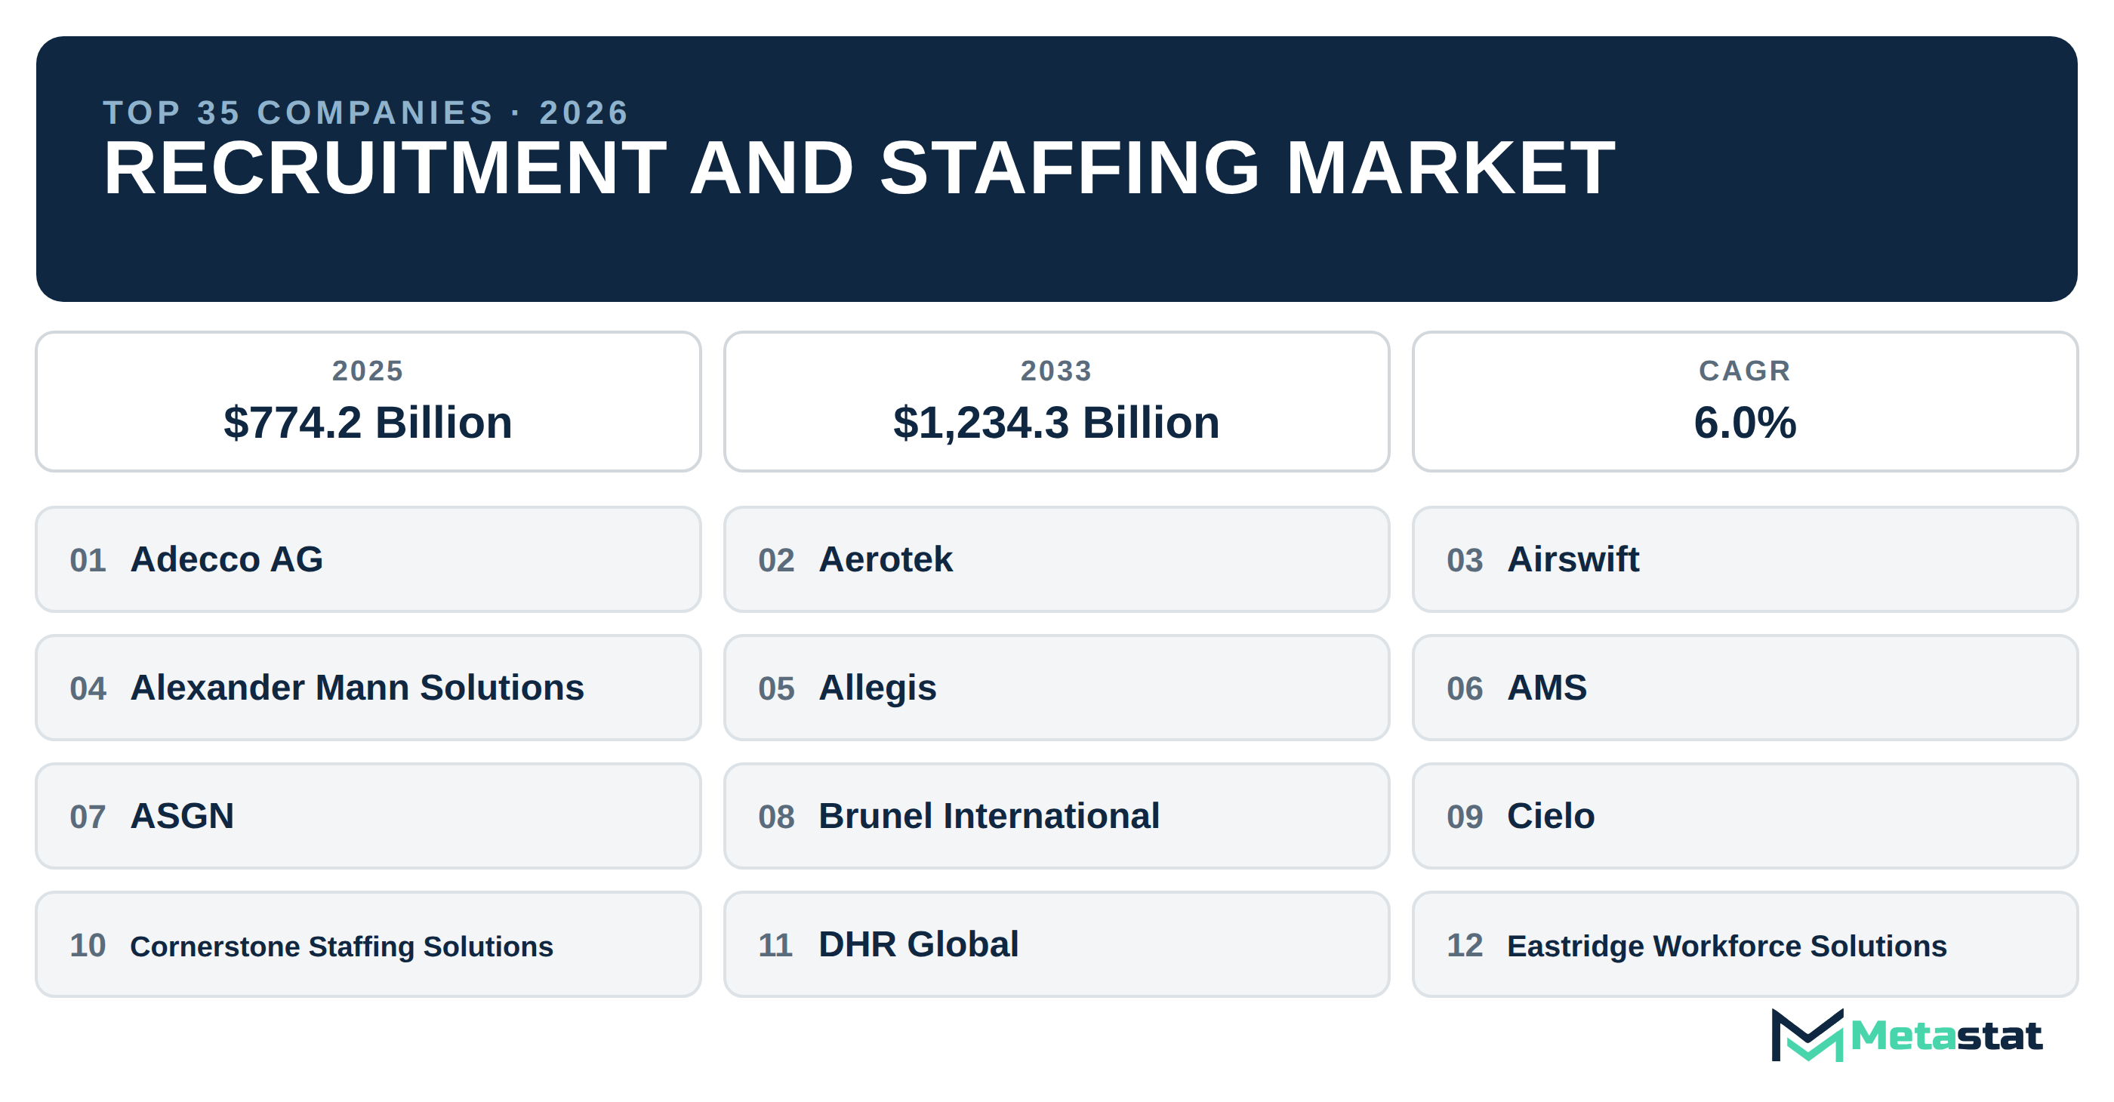2114x1102 pixels.
Task: Click the Top 35 Companies 2026 subtitle
Action: [x=366, y=112]
